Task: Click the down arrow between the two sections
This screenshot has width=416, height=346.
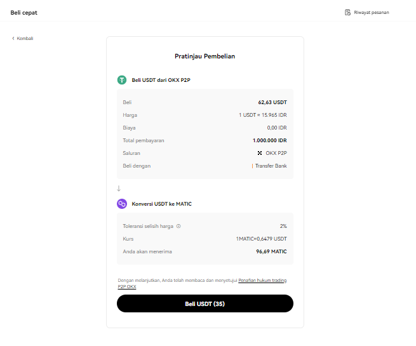Action: [x=119, y=188]
